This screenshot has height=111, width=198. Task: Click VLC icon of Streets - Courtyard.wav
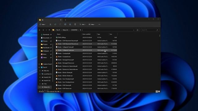click(57, 57)
